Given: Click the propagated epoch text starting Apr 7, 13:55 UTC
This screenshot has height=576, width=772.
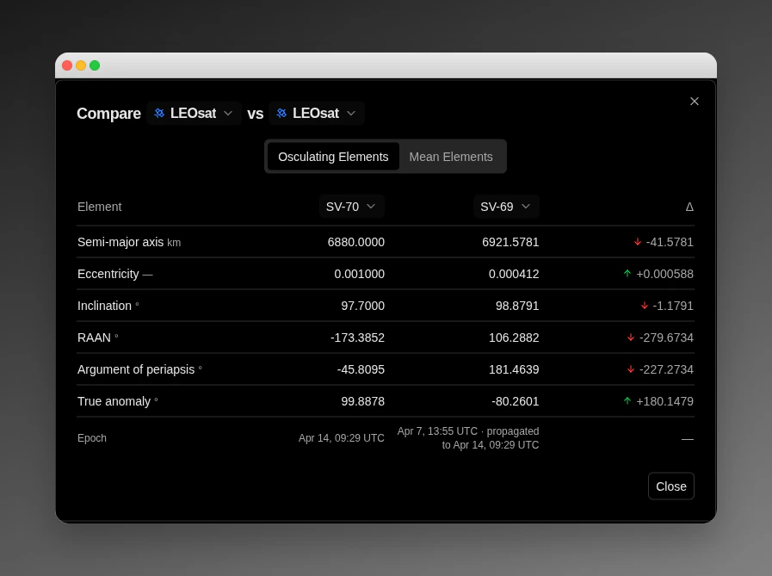Looking at the screenshot, I should point(468,438).
